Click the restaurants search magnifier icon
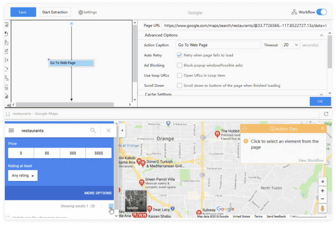Viewport: 336px width, 225px height. click(x=93, y=130)
